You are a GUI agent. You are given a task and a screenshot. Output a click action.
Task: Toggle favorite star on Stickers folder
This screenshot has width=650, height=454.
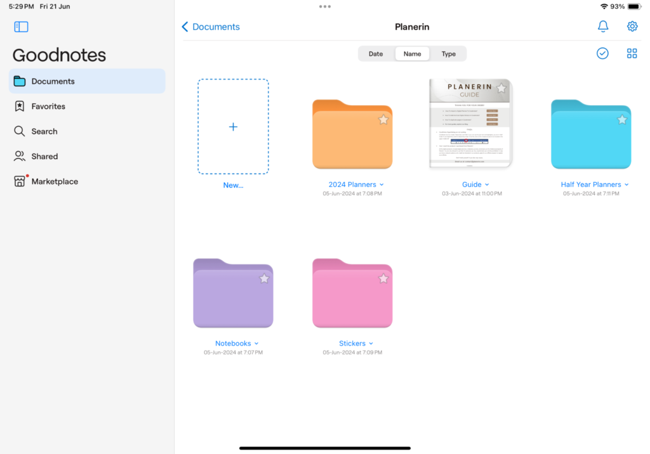pyautogui.click(x=383, y=278)
